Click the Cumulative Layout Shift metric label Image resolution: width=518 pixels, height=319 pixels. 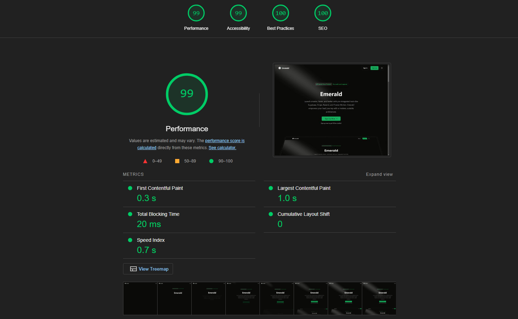click(x=303, y=214)
